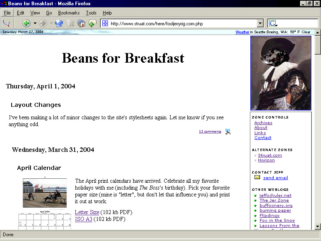Click the vertical scrollbar down arrow

coord(317,226)
